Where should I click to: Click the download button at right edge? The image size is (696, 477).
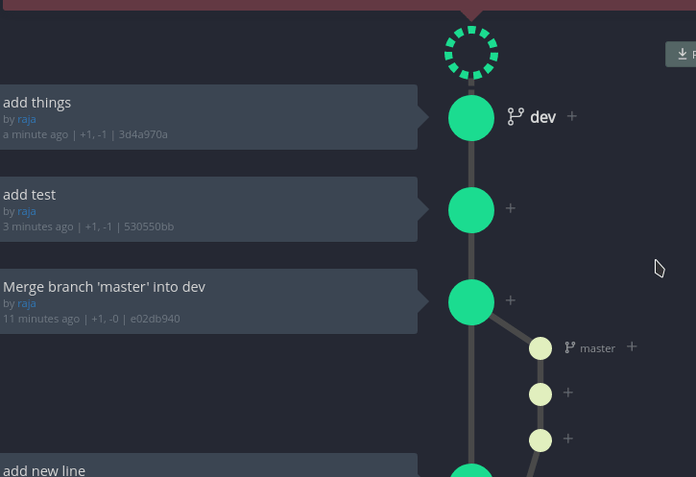(x=683, y=55)
